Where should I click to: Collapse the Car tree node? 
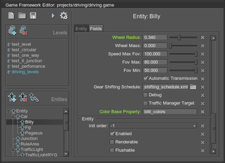pos(13,117)
